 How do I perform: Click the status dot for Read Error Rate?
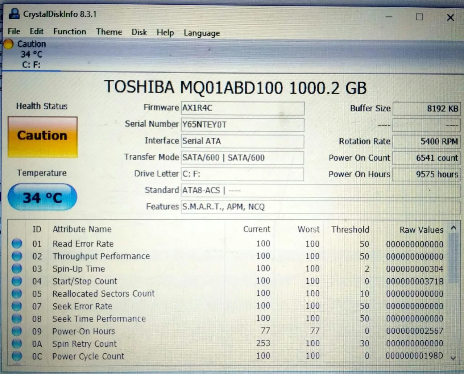tap(17, 244)
